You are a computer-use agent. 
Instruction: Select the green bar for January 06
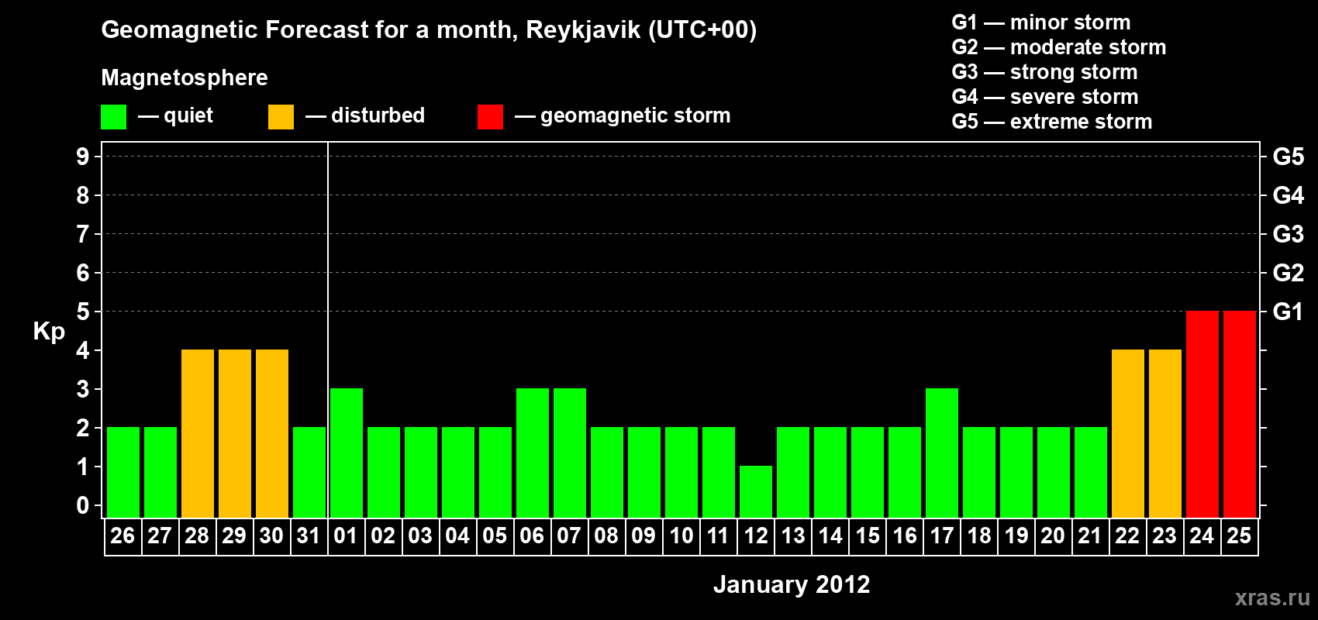tap(533, 453)
